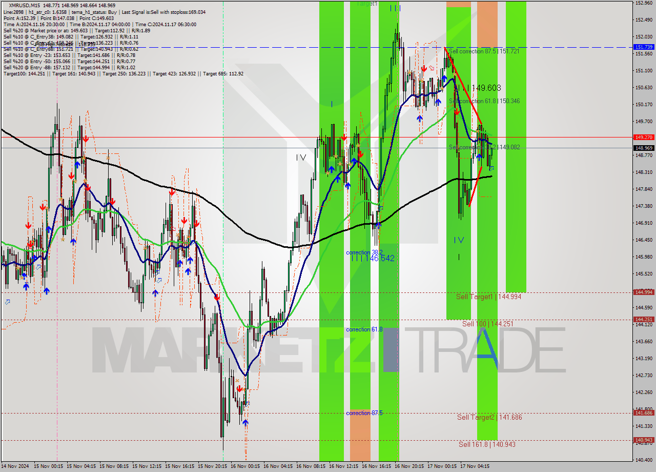Click the 144.994 price tag on axis
656x472 pixels.
(644, 292)
